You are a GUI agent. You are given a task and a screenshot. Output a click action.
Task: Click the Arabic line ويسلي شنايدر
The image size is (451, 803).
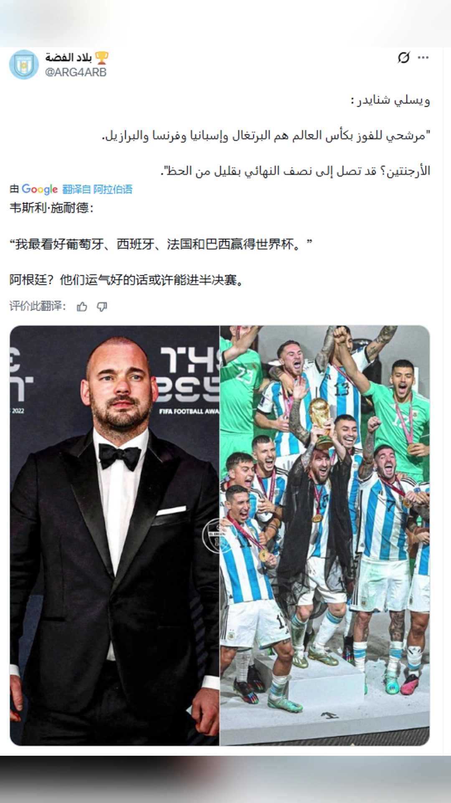click(390, 100)
